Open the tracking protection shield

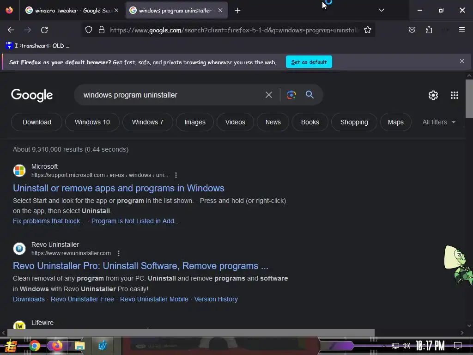click(x=88, y=30)
